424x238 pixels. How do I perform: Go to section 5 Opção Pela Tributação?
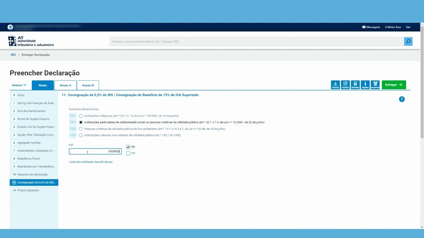34,135
